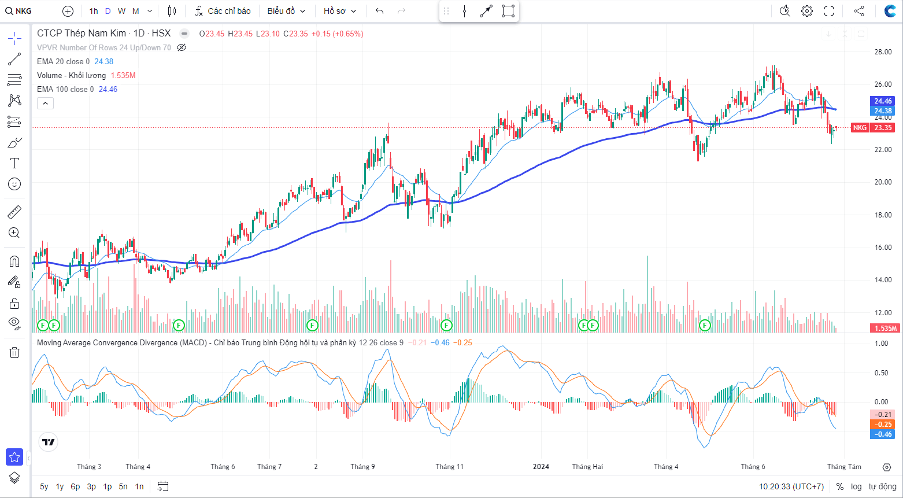The width and height of the screenshot is (903, 498).
Task: Open the pattern drawing tools
Action: [14, 101]
